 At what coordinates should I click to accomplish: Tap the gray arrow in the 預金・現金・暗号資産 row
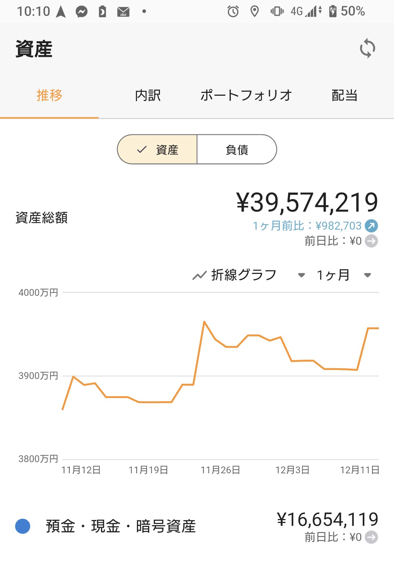tap(371, 537)
